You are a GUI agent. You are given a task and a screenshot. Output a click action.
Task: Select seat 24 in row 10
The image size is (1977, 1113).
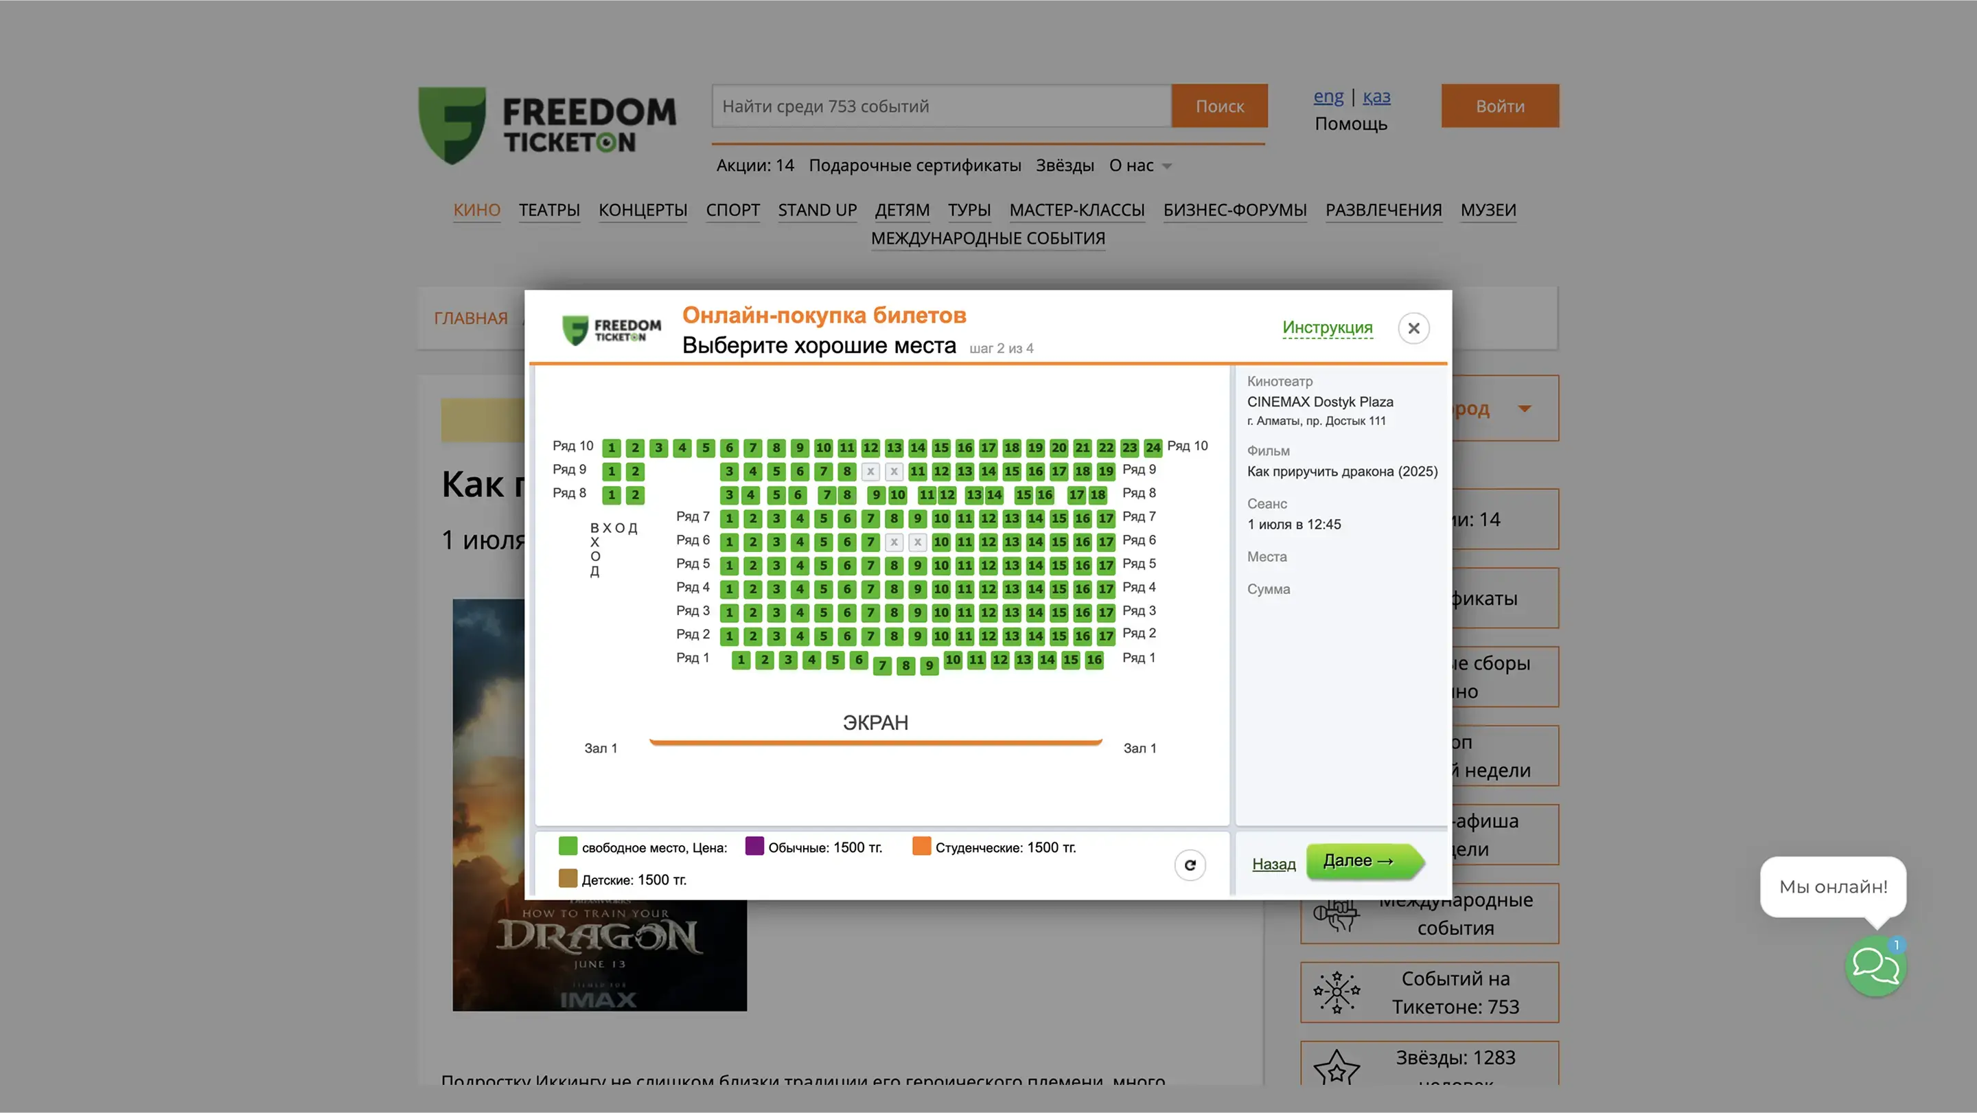coord(1153,448)
